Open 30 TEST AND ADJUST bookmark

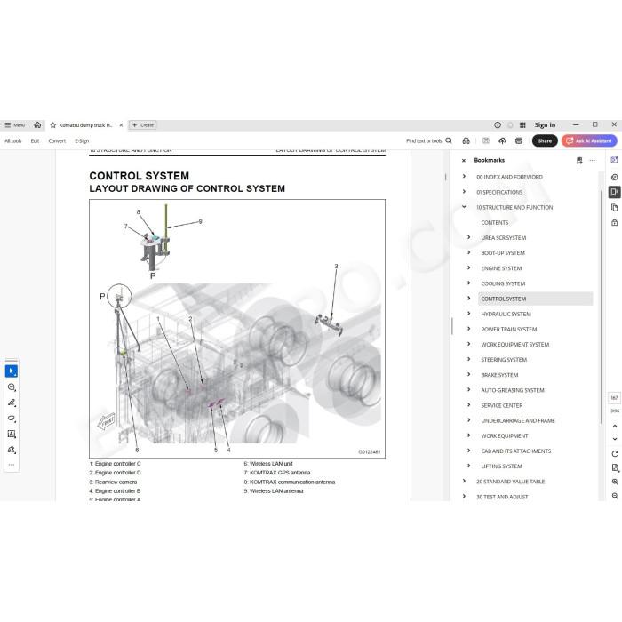coord(502,497)
